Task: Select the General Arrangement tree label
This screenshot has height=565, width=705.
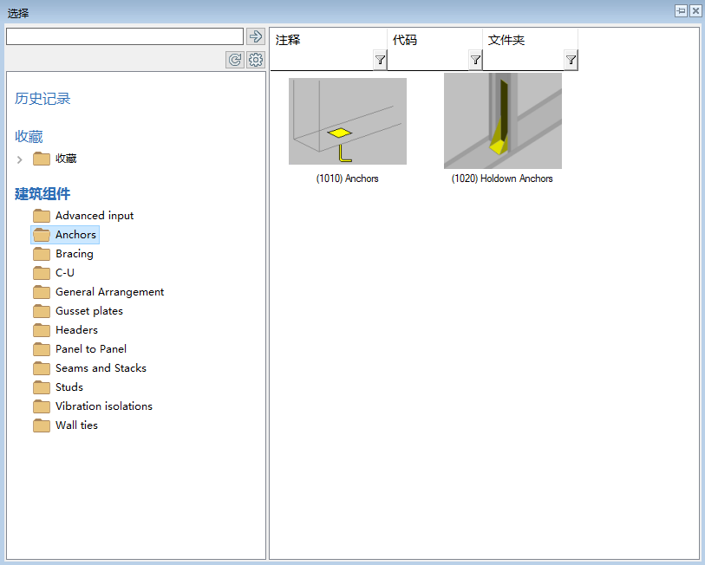Action: (x=110, y=292)
